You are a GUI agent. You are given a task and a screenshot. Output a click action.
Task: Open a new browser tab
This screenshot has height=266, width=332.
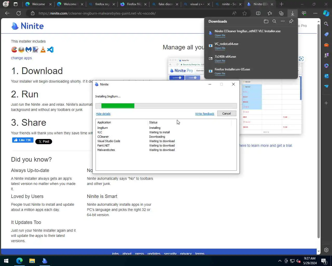coord(282,4)
